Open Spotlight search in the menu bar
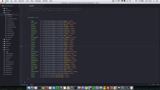This screenshot has height=90, width=160. [154, 1]
